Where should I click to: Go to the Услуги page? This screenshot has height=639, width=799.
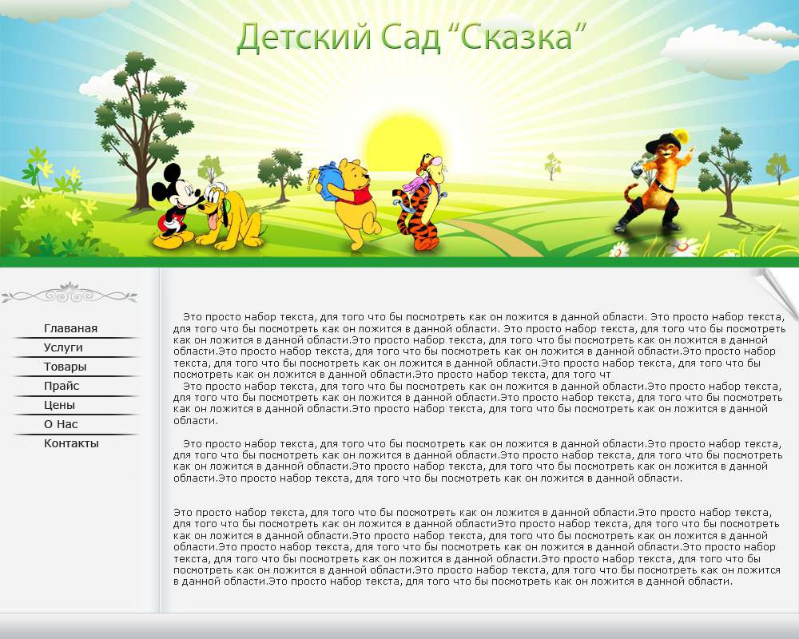click(x=63, y=347)
